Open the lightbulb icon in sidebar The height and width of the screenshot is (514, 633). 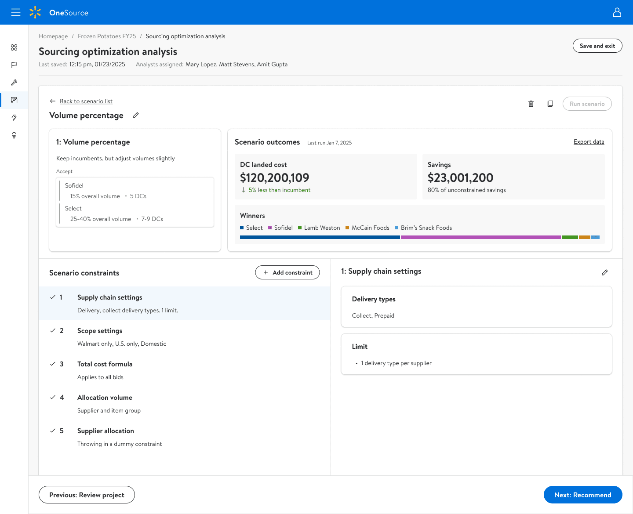point(14,135)
